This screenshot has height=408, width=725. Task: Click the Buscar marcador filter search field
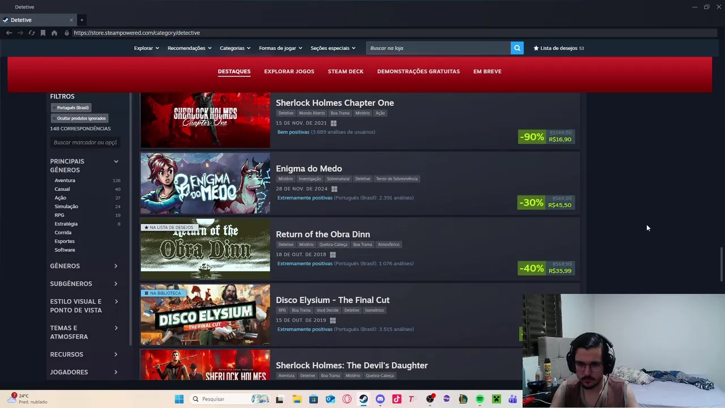pos(85,142)
